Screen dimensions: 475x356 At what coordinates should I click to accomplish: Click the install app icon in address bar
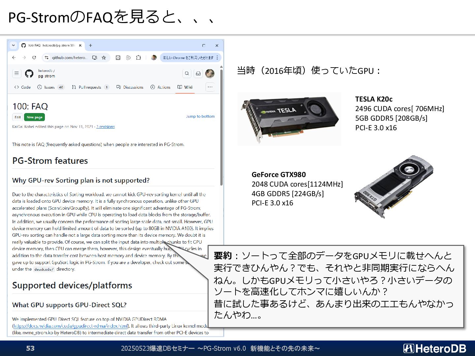[95, 57]
